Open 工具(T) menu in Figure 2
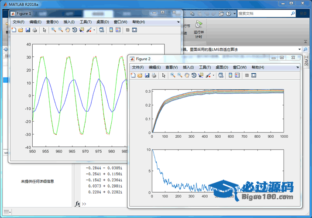 click(x=205, y=67)
